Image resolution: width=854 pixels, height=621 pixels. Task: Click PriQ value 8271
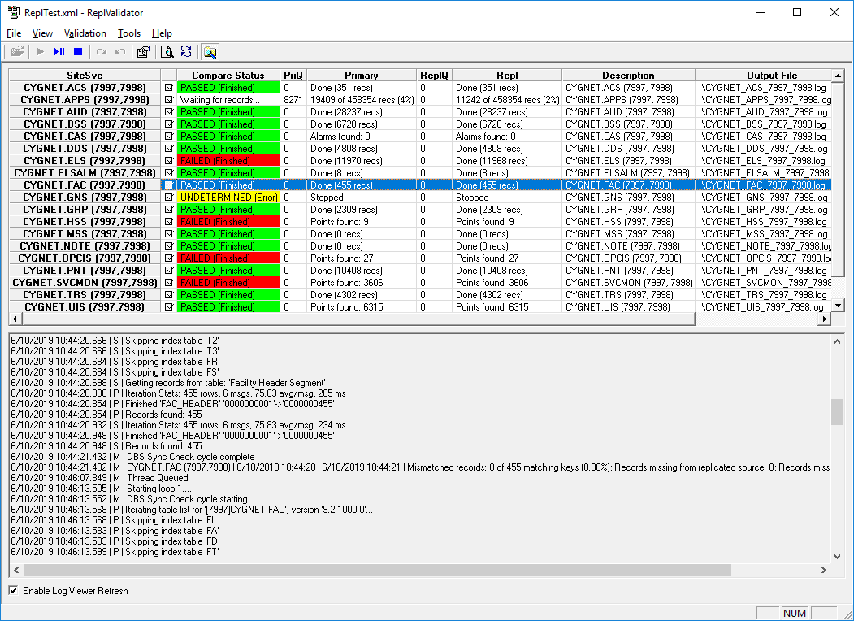click(293, 100)
